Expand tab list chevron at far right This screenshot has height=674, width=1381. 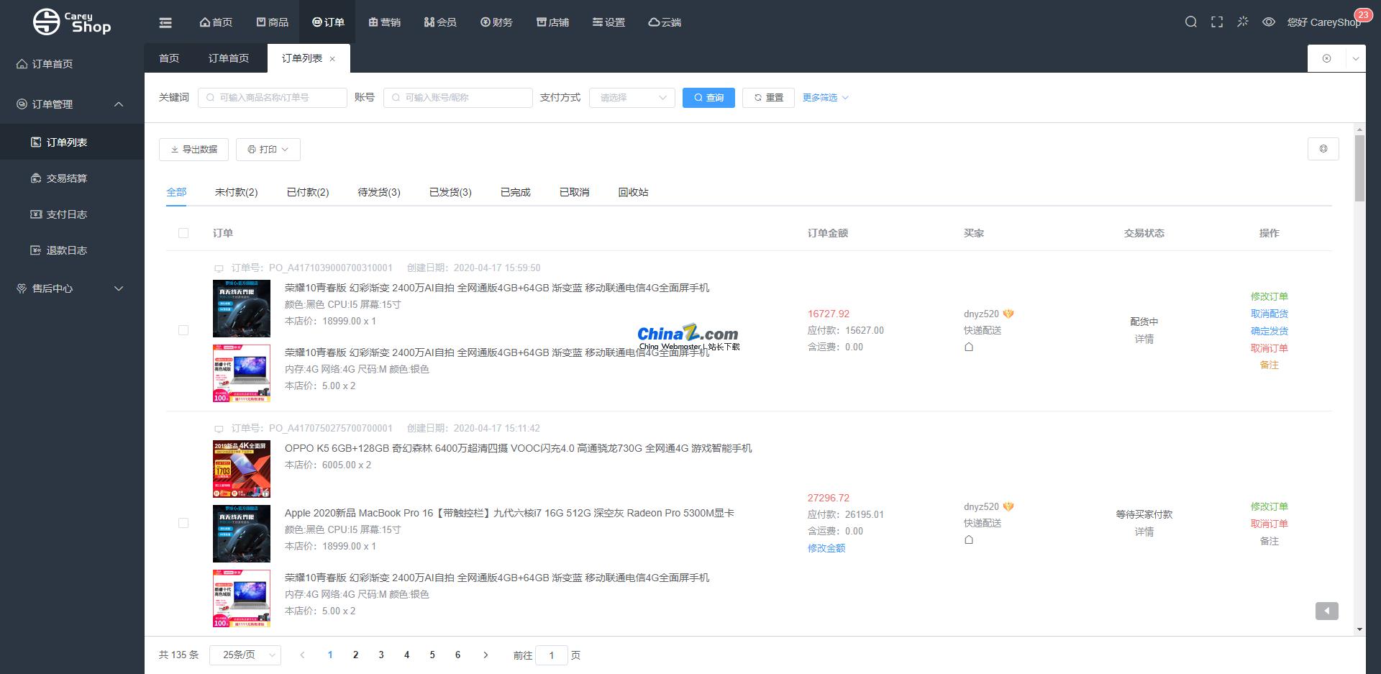pos(1356,58)
